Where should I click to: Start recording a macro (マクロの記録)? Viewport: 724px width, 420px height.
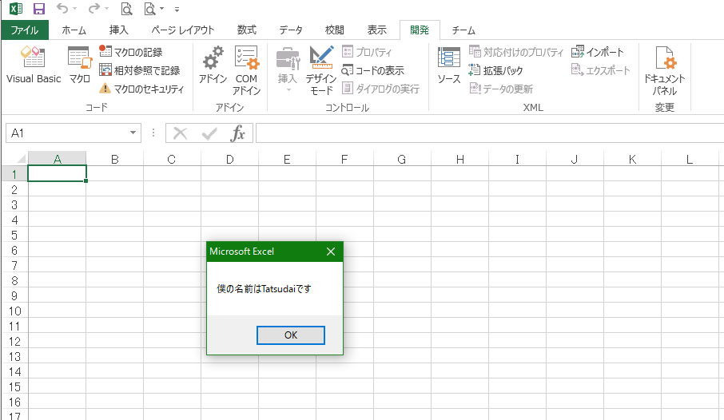coord(131,52)
